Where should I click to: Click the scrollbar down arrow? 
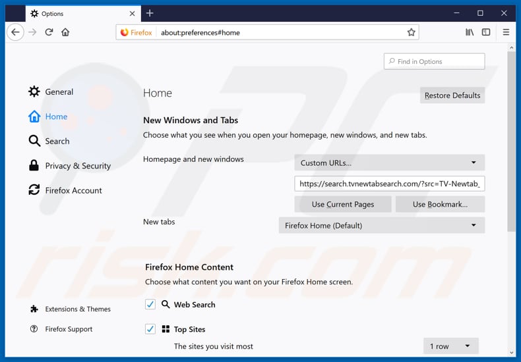click(x=511, y=352)
